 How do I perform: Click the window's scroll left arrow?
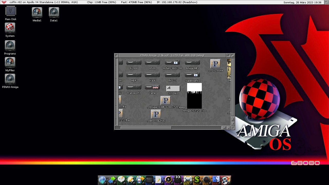[x=224, y=128]
